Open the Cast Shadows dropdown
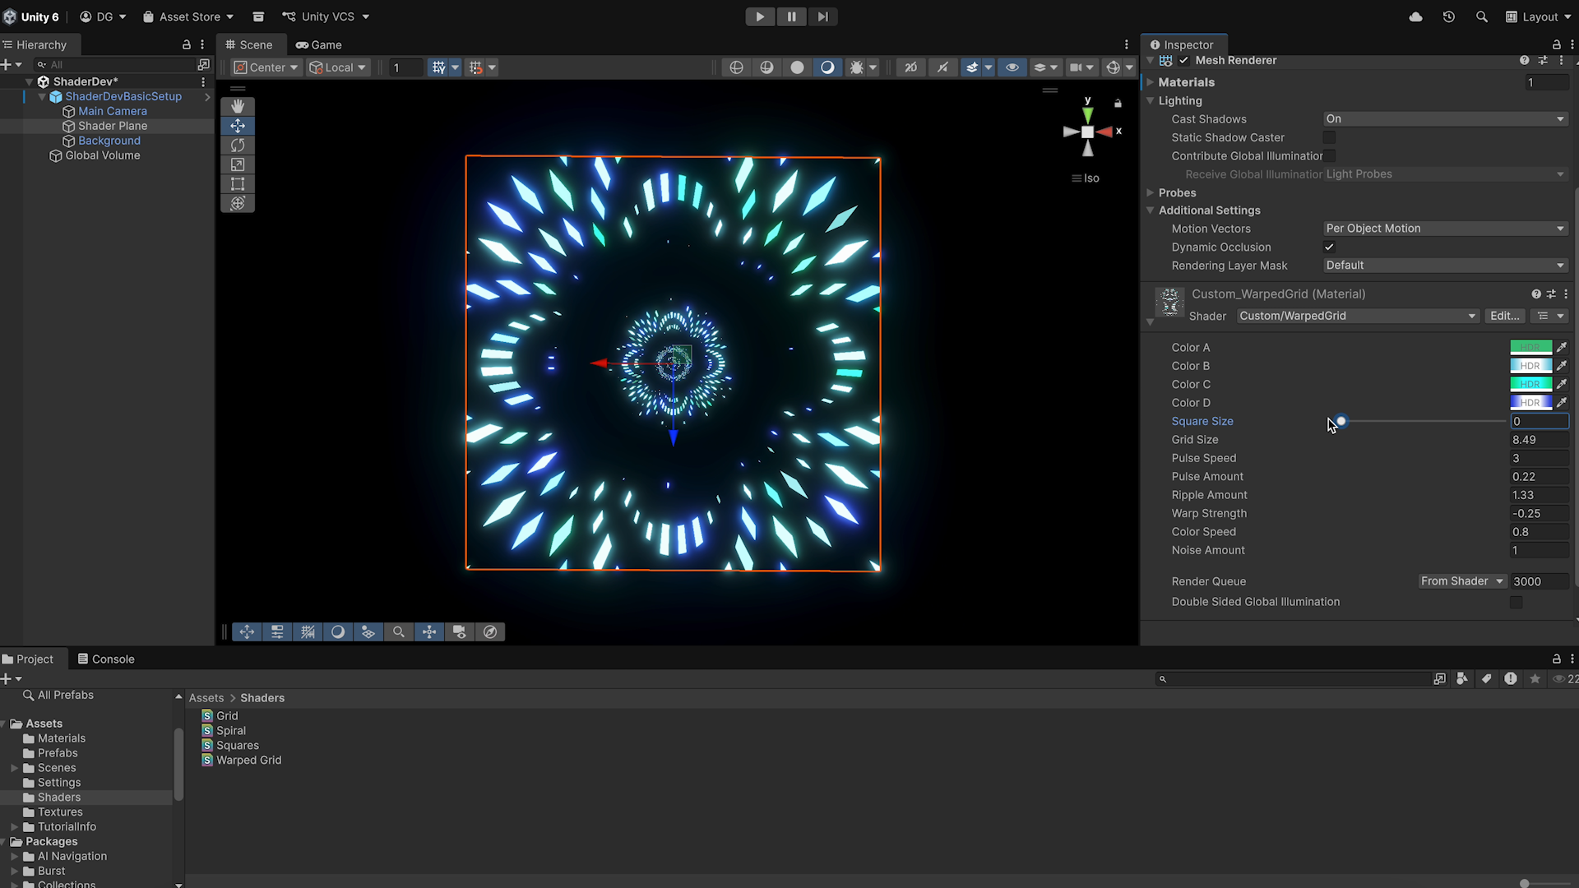This screenshot has width=1579, height=888. tap(1445, 119)
